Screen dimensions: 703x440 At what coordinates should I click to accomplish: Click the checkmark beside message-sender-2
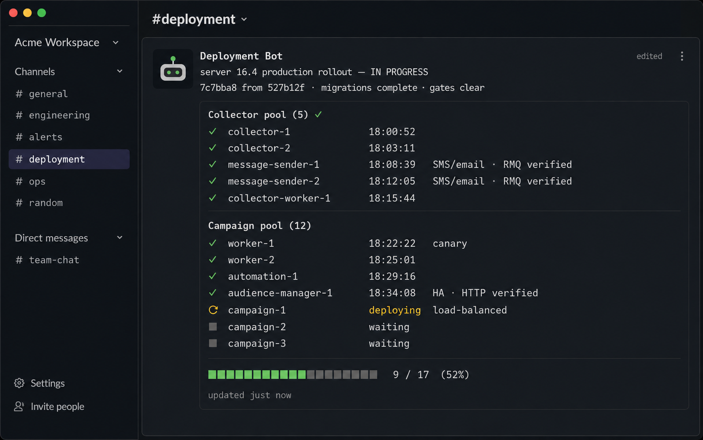point(213,181)
